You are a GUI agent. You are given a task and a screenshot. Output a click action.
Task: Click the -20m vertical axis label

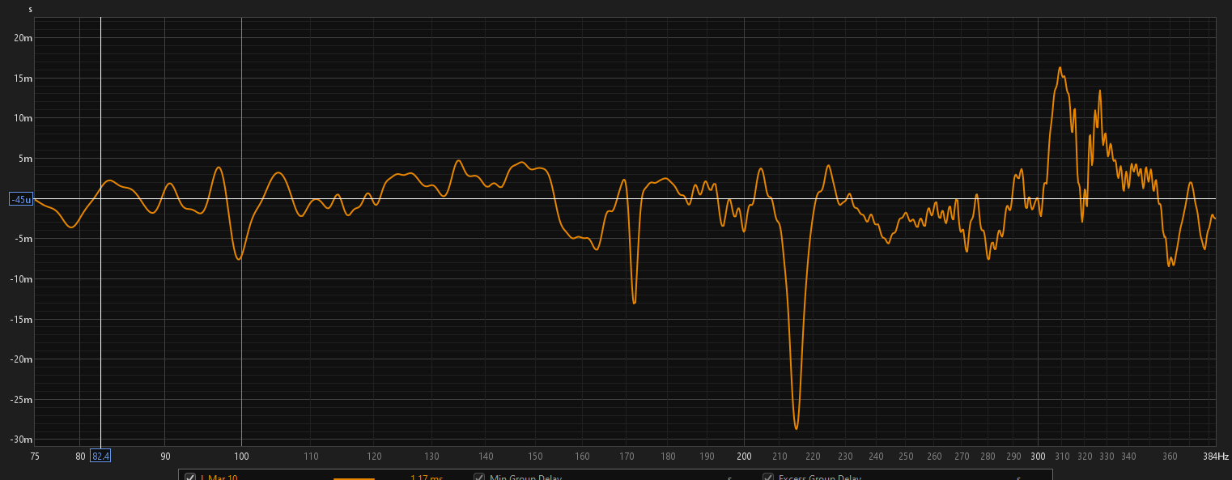[22, 359]
